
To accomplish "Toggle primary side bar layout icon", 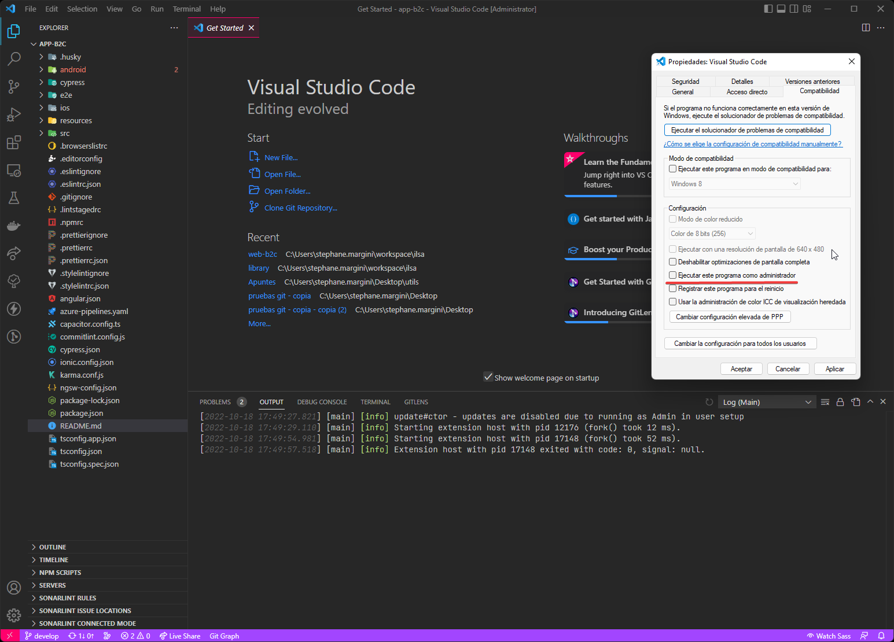I will (768, 9).
